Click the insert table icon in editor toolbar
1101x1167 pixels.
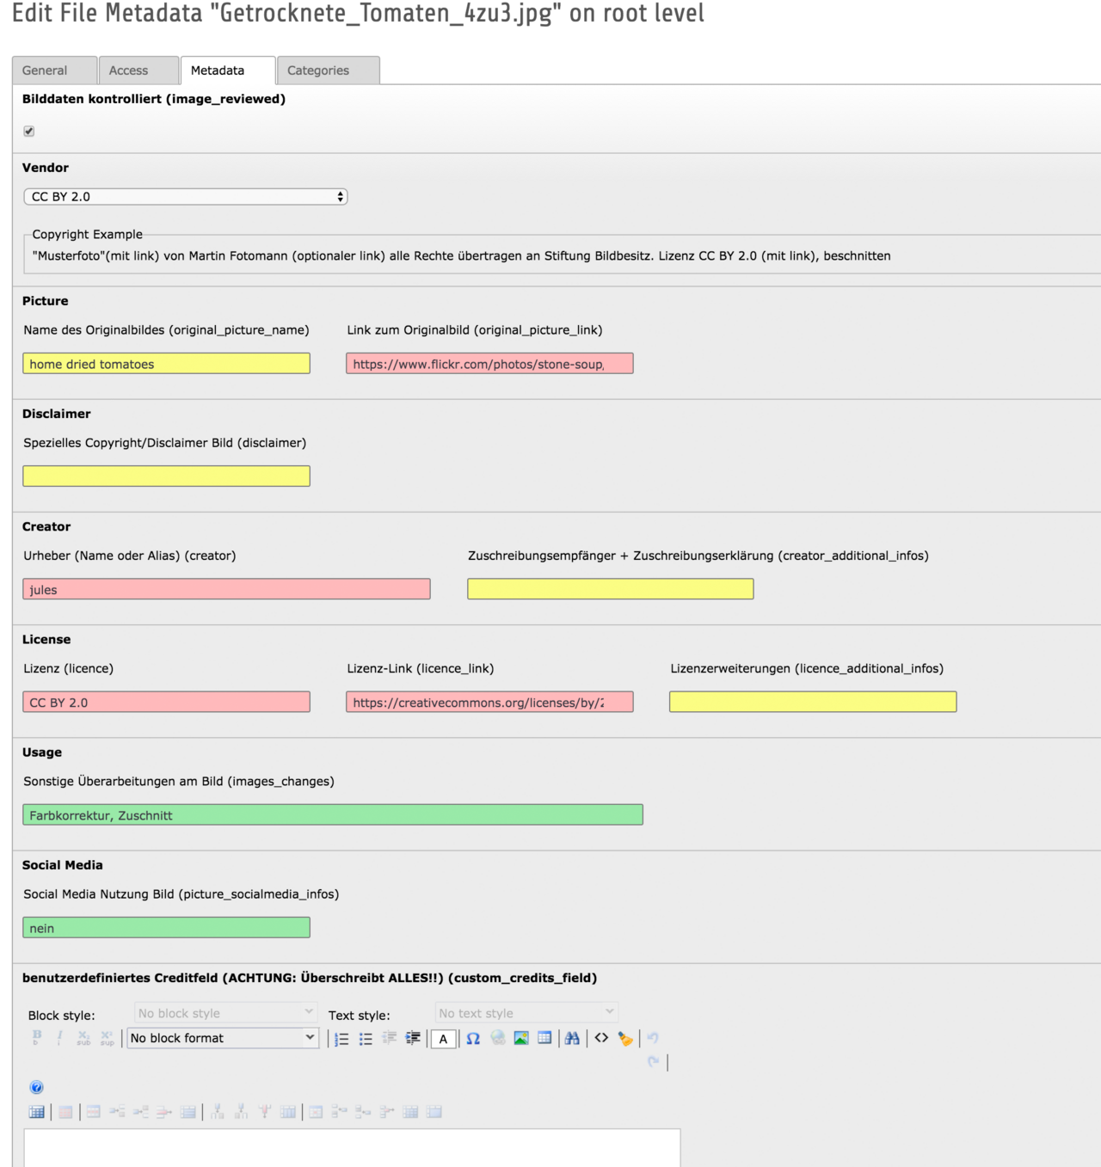[544, 1038]
